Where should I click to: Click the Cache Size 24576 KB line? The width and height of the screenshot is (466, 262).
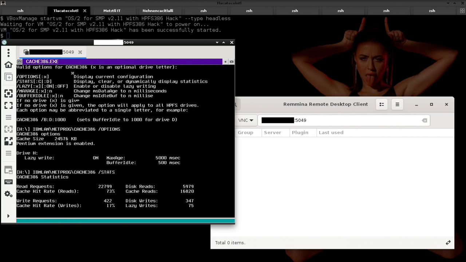[x=46, y=139]
